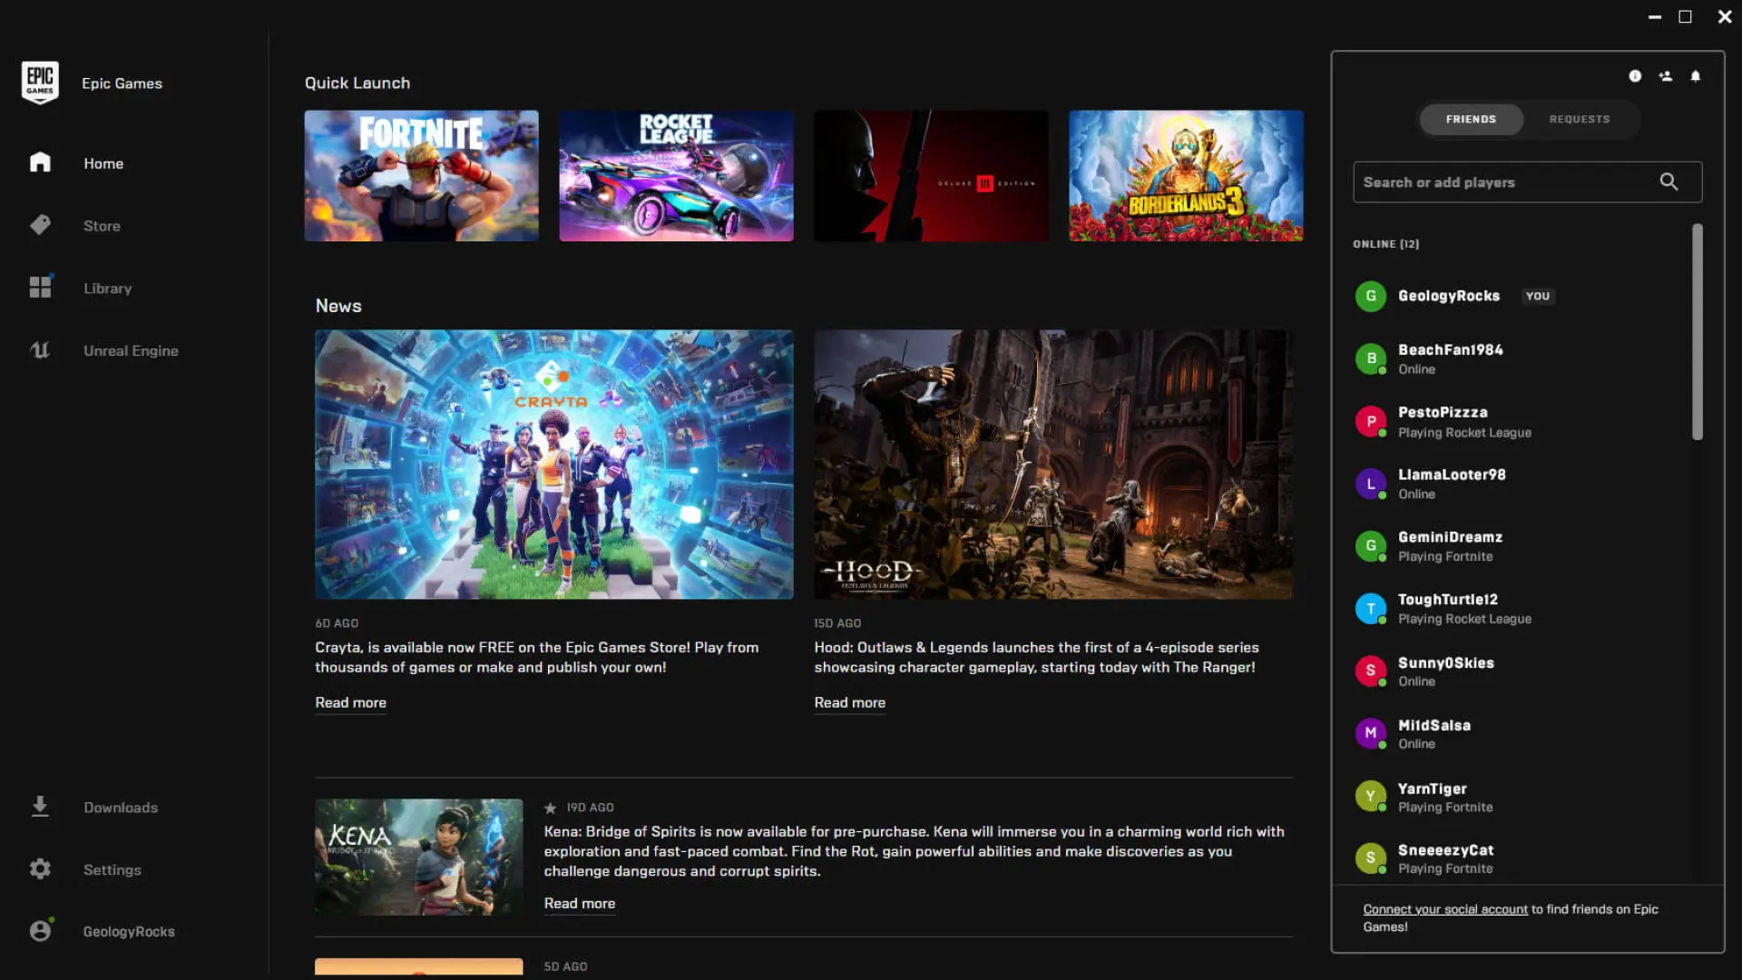Open Connect your social account link
The height and width of the screenshot is (980, 1742).
click(x=1444, y=908)
